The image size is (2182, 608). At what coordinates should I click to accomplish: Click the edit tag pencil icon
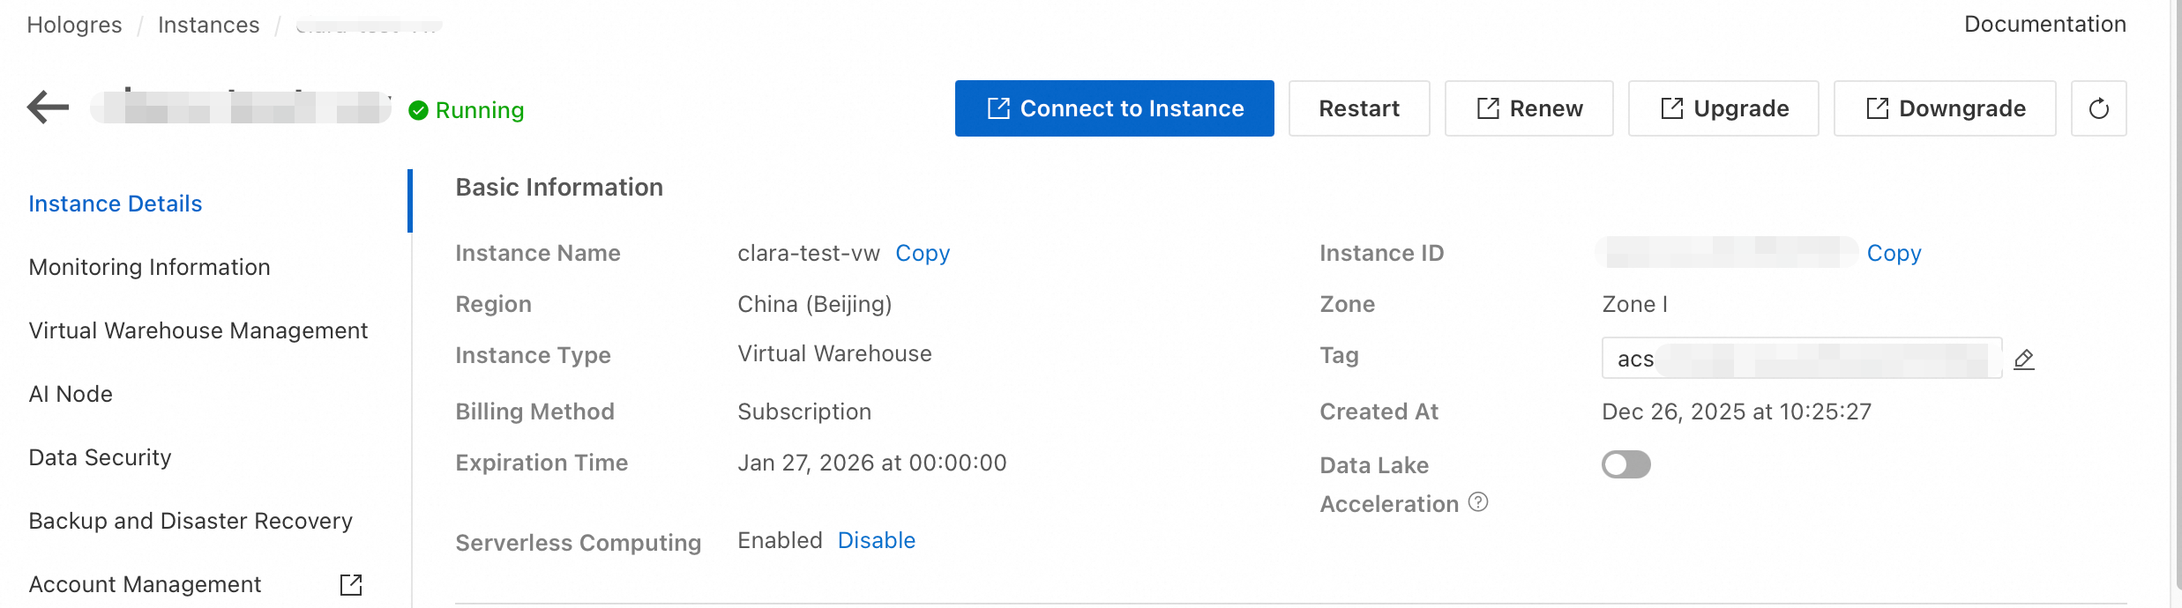tap(2023, 359)
